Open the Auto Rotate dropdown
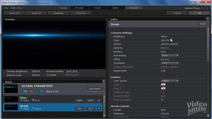212x119 pixels. (170, 56)
